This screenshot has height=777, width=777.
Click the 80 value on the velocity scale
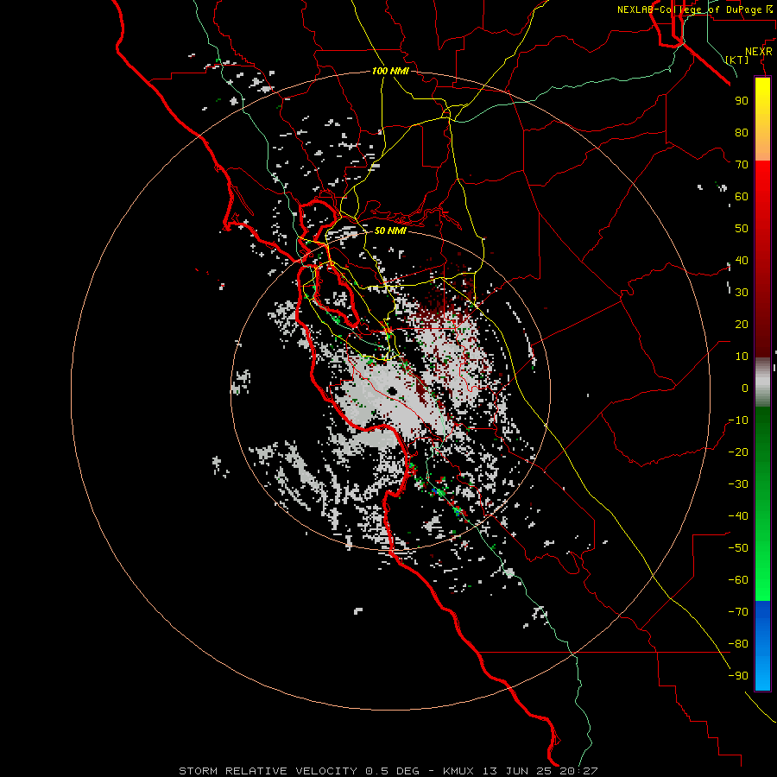coord(742,132)
